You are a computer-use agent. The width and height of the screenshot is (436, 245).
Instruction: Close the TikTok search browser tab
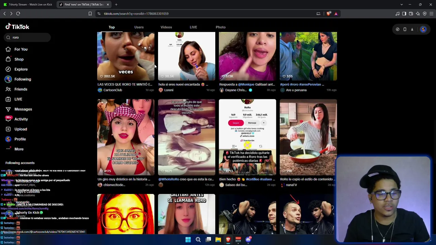(x=108, y=4)
